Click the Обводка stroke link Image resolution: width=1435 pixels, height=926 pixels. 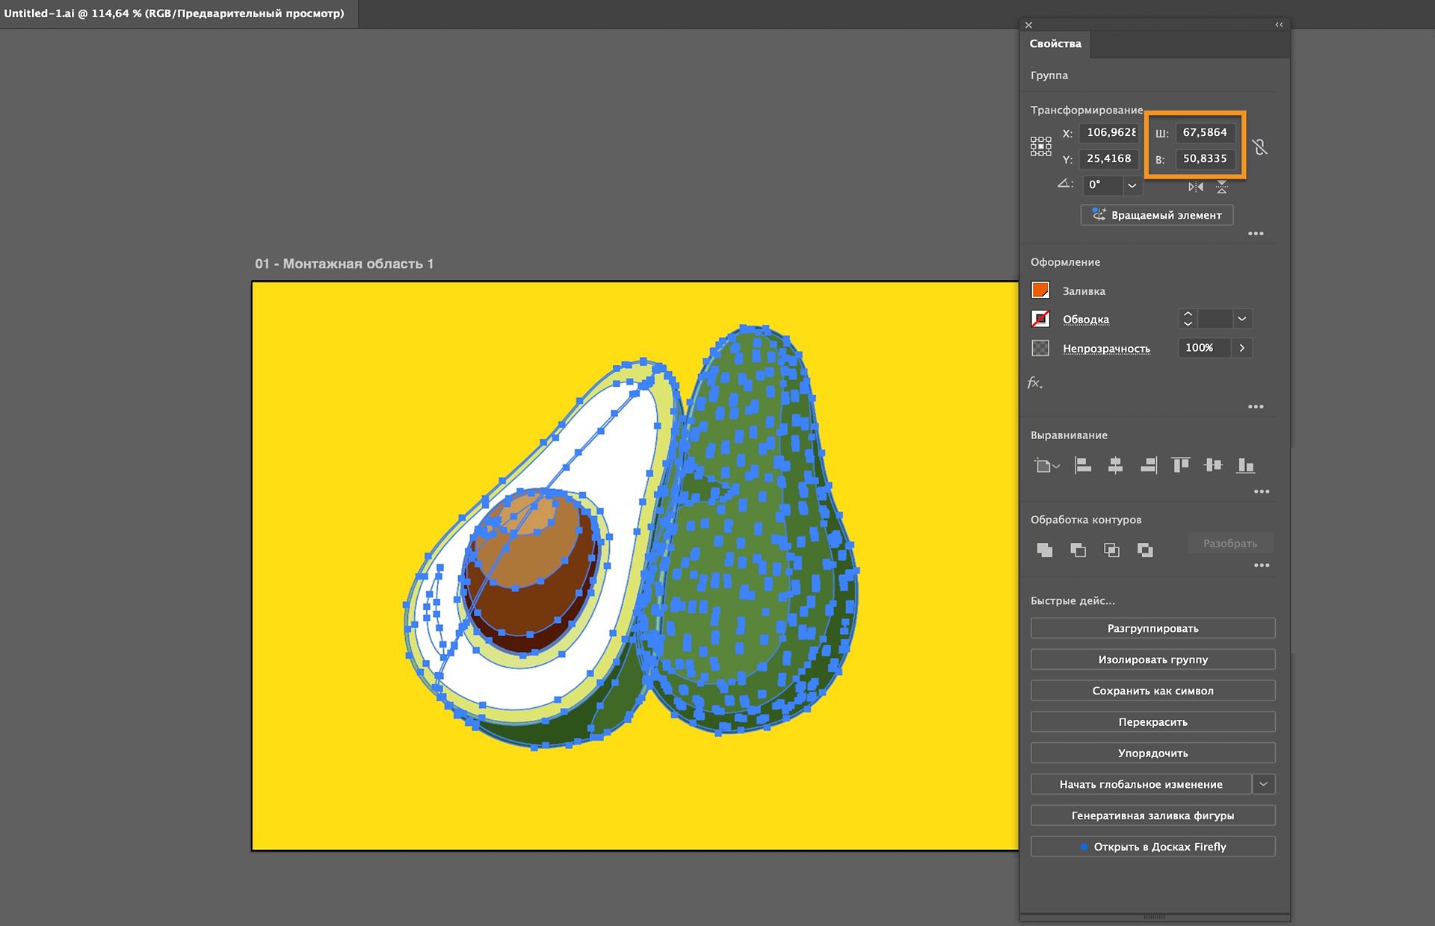tap(1086, 320)
